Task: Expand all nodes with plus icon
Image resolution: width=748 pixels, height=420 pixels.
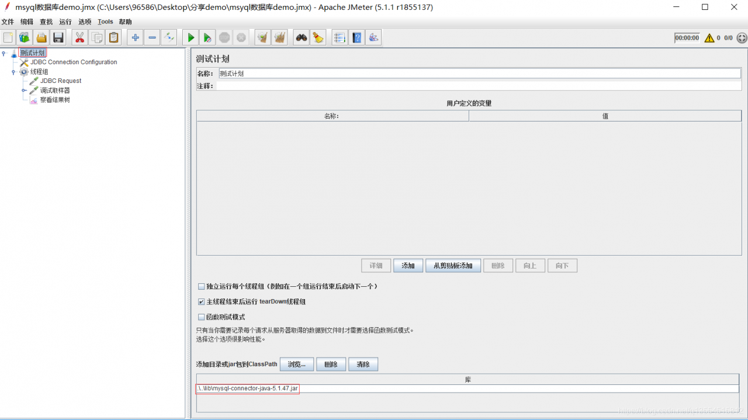Action: pos(136,38)
